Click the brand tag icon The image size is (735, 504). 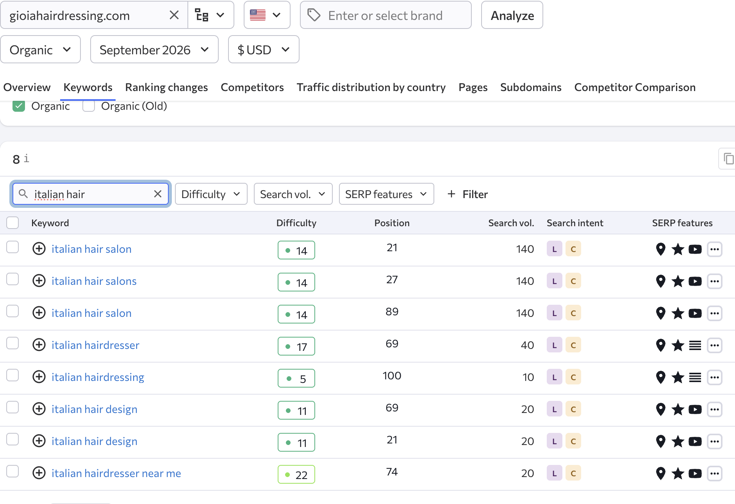314,15
